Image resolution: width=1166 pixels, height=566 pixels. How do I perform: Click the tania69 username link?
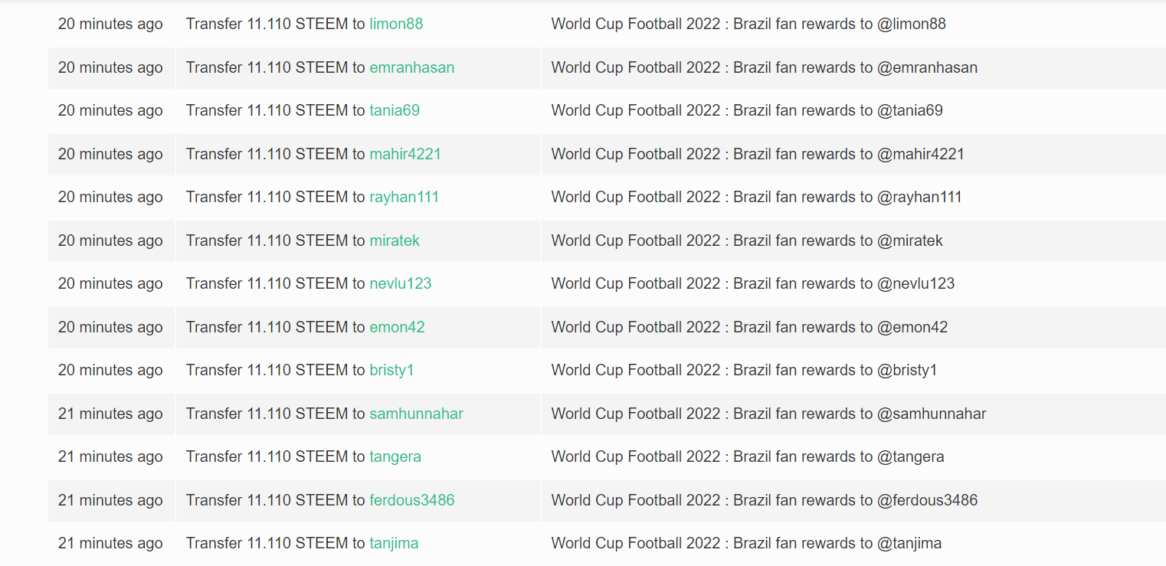click(395, 110)
